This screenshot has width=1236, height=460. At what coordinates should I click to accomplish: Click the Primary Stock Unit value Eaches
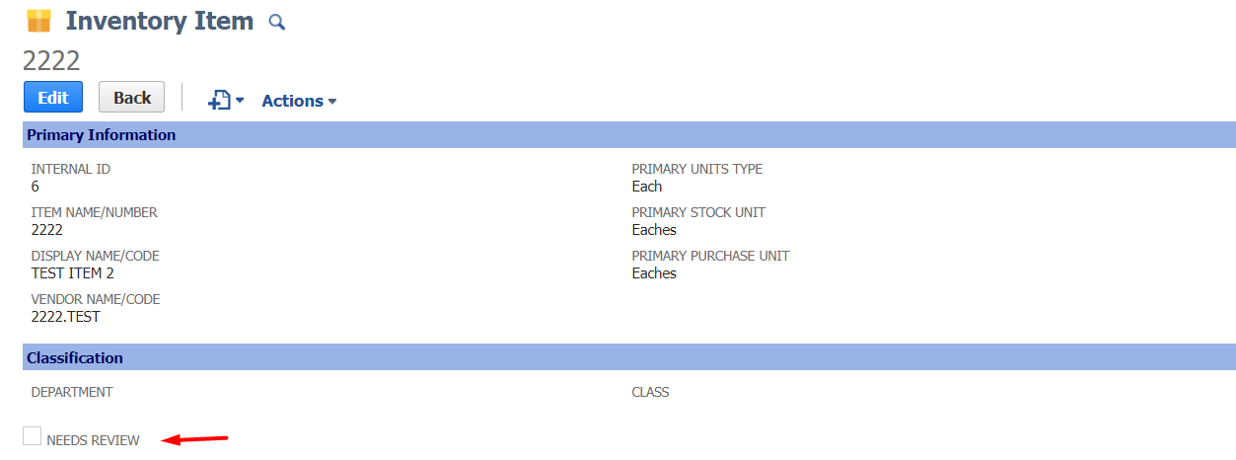(654, 230)
